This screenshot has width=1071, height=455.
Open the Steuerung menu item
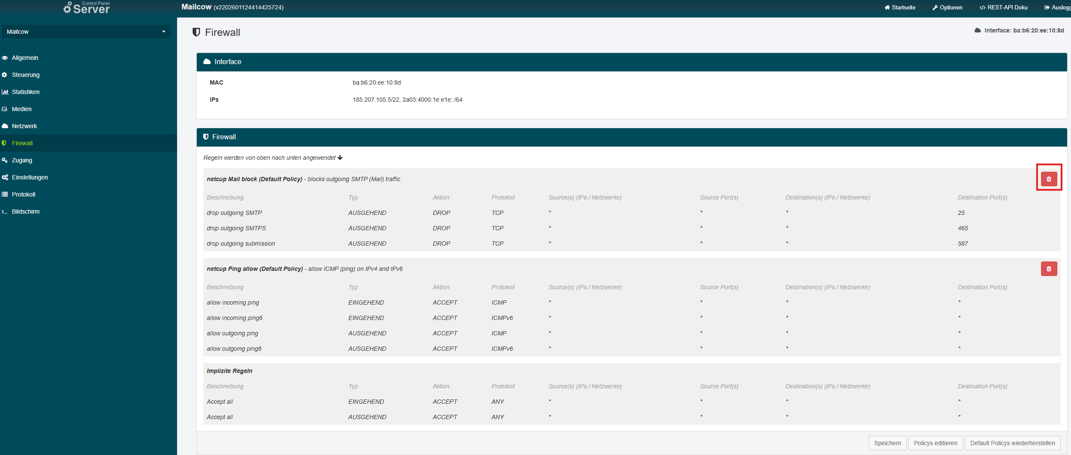point(26,75)
